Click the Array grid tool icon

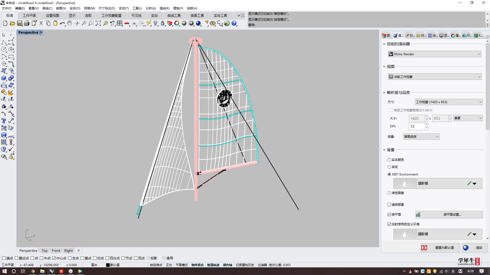coord(4,142)
